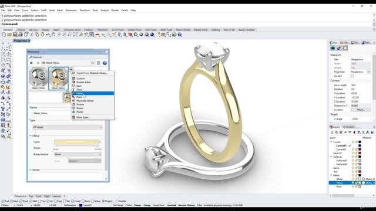This screenshot has width=376, height=211.
Task: Click the yellow metal Color swatch
Action: [x=76, y=142]
